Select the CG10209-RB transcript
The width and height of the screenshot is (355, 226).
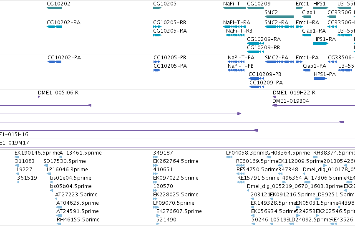[255, 52]
